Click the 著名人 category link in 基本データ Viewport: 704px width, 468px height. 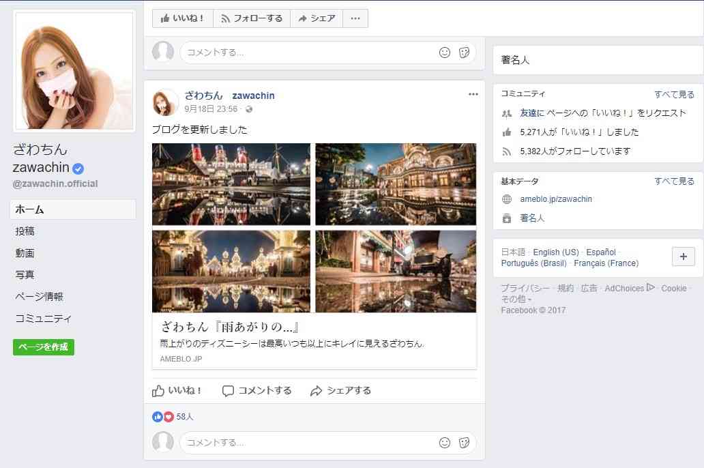pyautogui.click(x=532, y=218)
